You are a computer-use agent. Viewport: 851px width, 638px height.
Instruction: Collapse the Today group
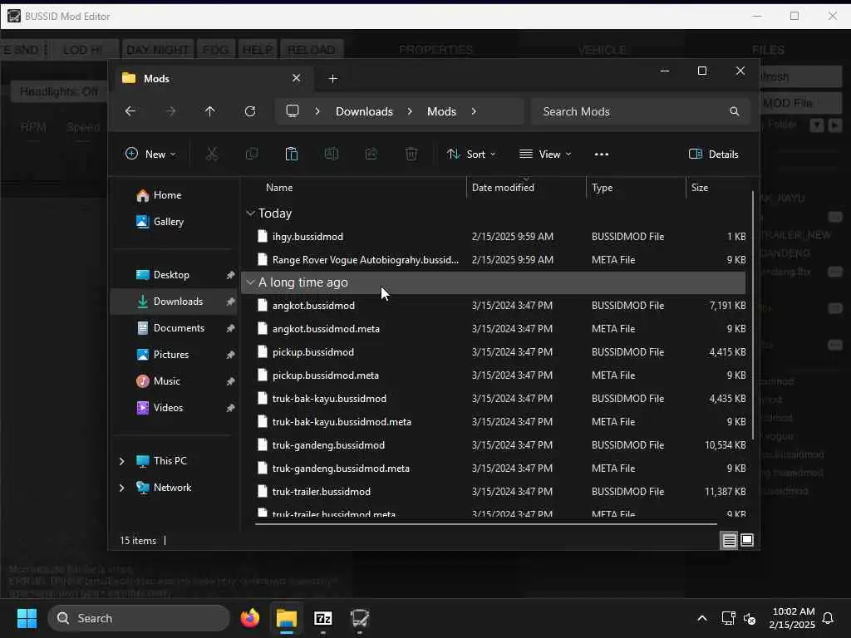(x=250, y=213)
